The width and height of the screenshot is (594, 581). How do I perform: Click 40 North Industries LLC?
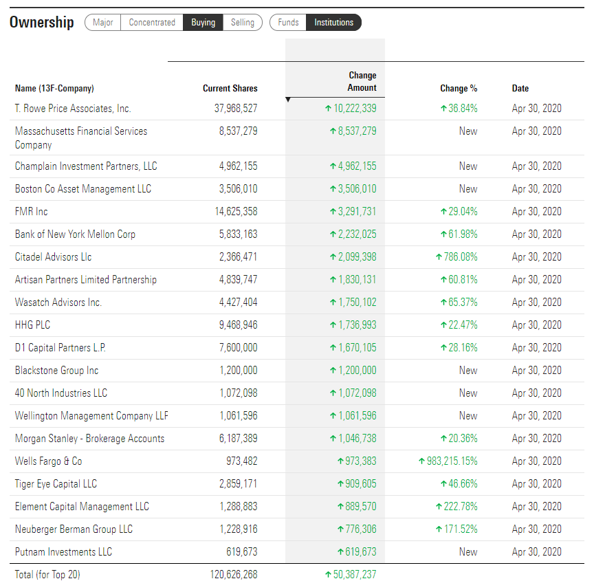point(61,393)
